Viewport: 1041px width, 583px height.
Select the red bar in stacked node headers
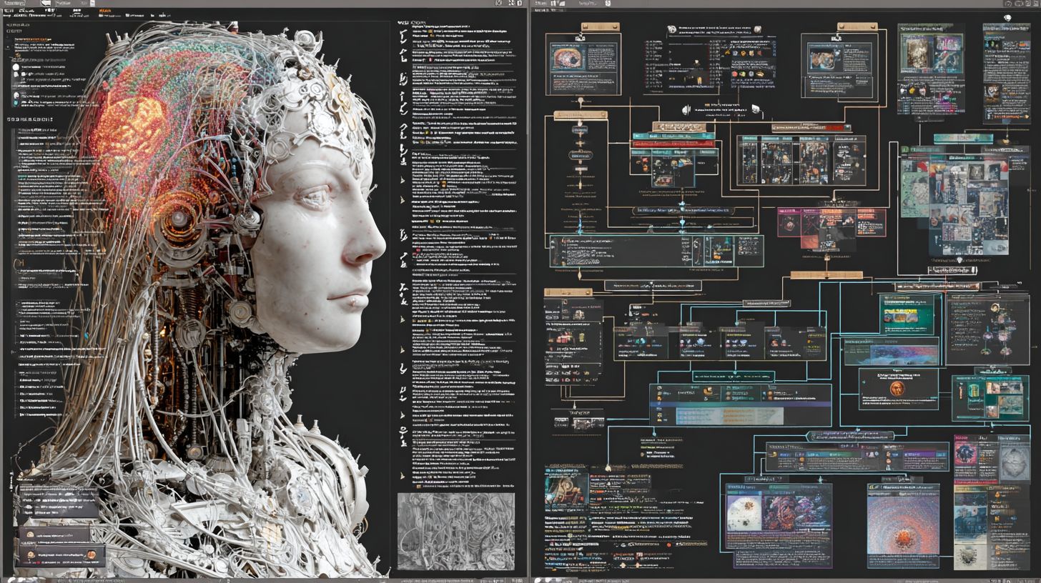[673, 144]
